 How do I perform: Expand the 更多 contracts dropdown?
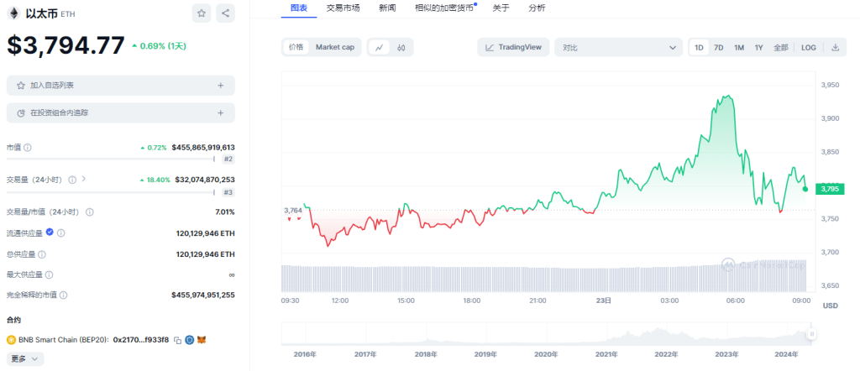click(x=24, y=358)
